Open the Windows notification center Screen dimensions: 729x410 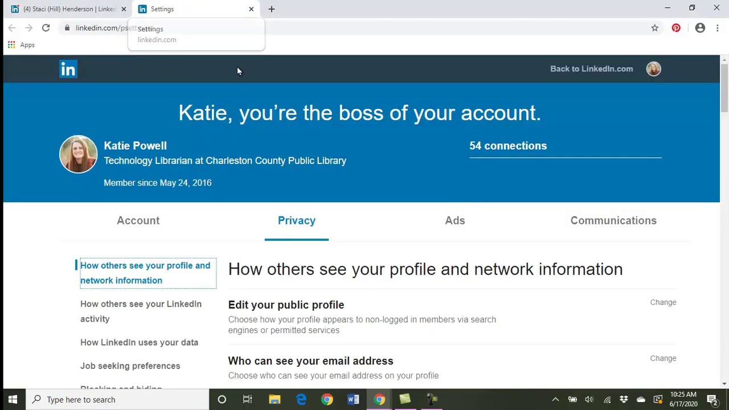click(712, 400)
